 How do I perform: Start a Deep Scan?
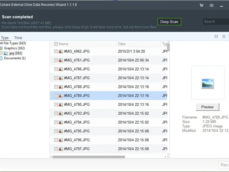click(169, 22)
